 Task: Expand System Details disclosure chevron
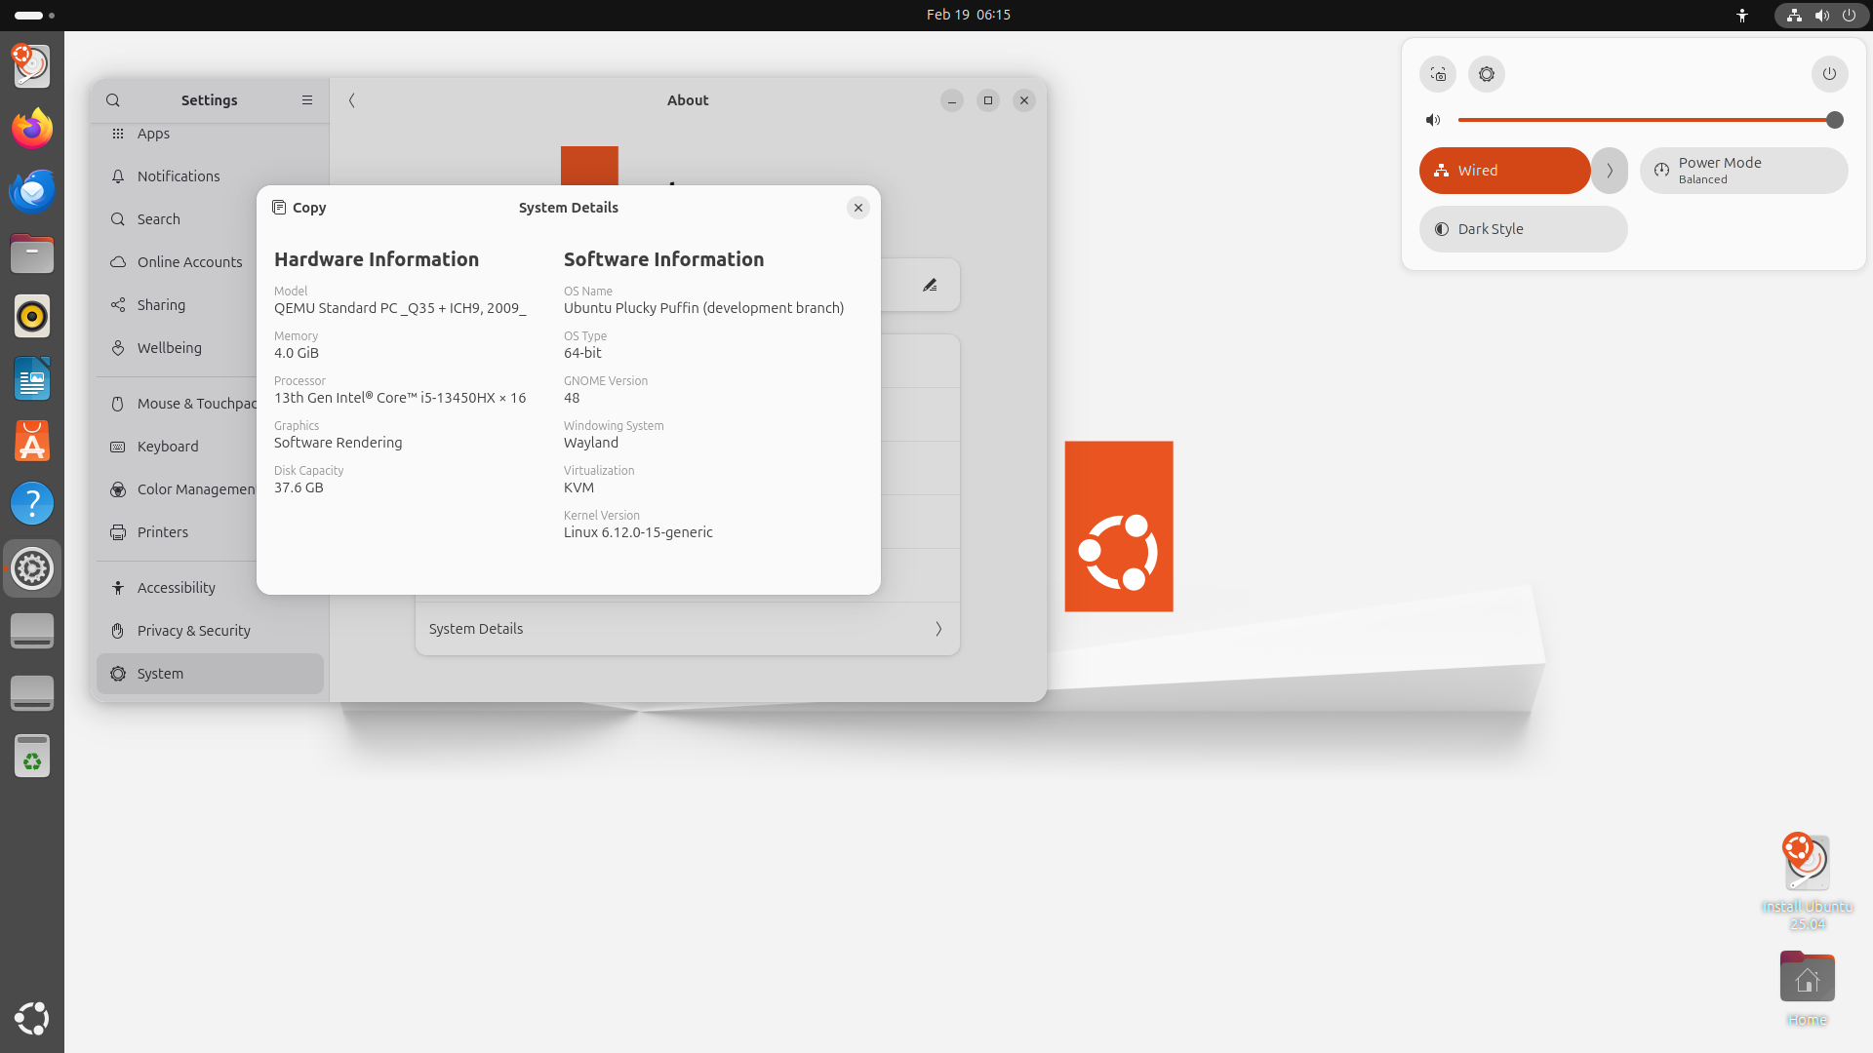click(937, 629)
